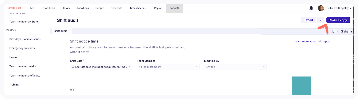Viewport: 358px width, 99px height.
Task: Open the Timesheets menu
Action: (x=138, y=8)
